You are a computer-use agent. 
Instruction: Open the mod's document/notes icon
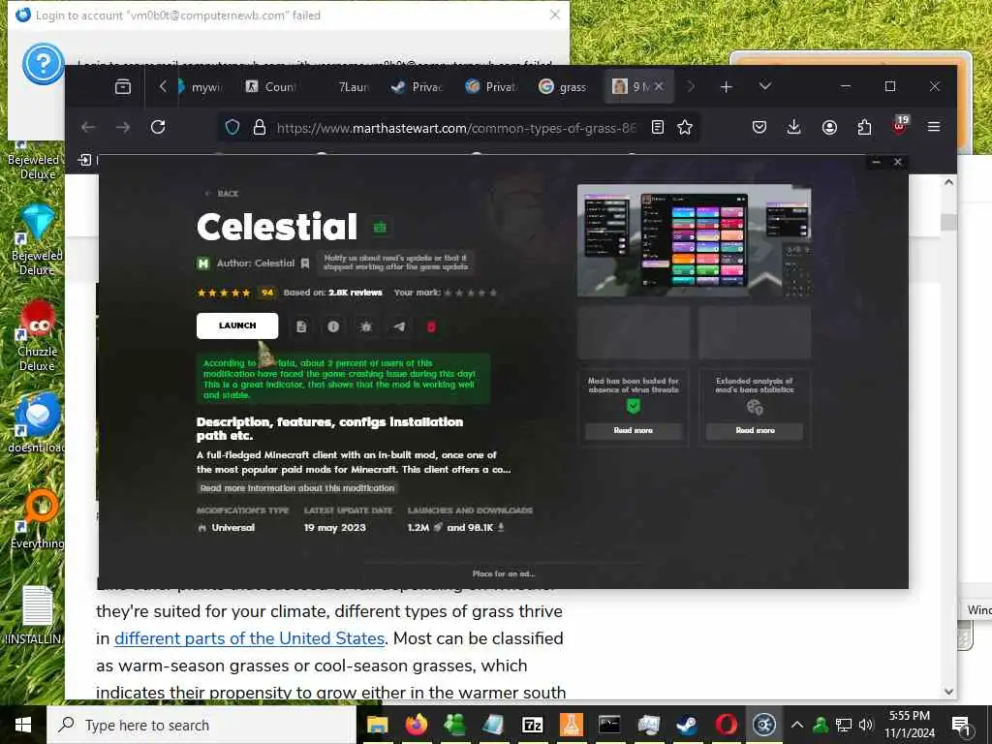(301, 326)
